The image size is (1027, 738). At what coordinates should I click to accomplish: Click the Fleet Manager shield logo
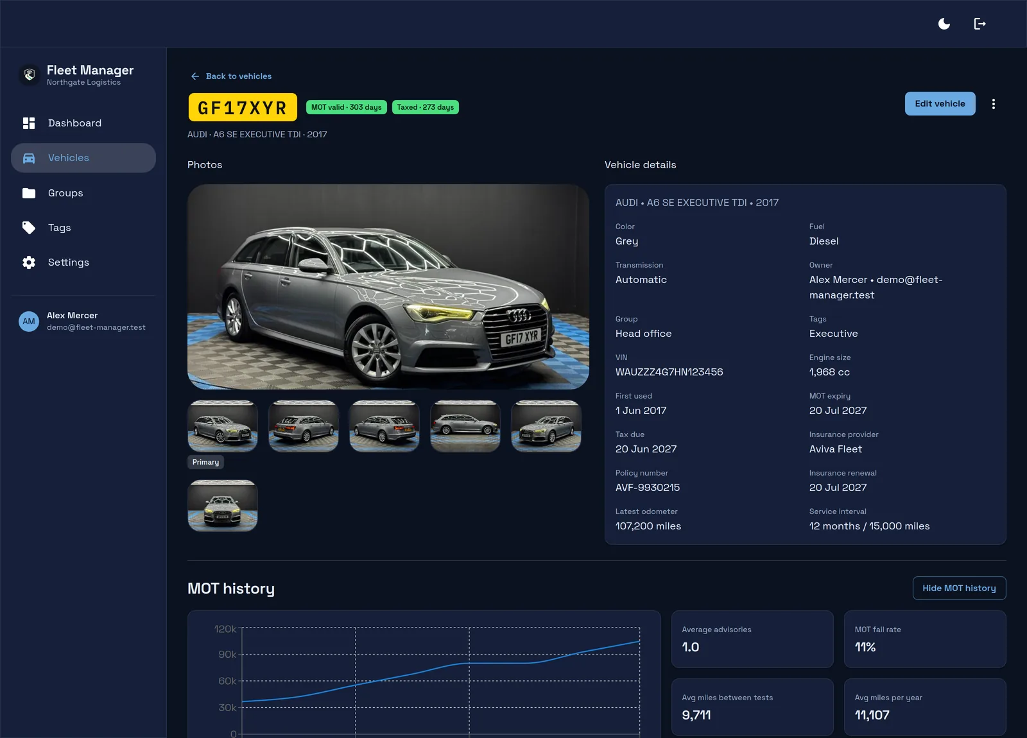29,75
